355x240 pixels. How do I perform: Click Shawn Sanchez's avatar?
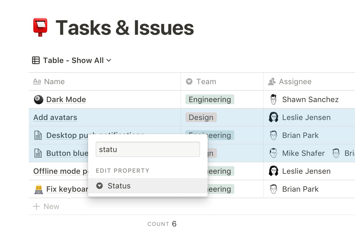coord(273,100)
